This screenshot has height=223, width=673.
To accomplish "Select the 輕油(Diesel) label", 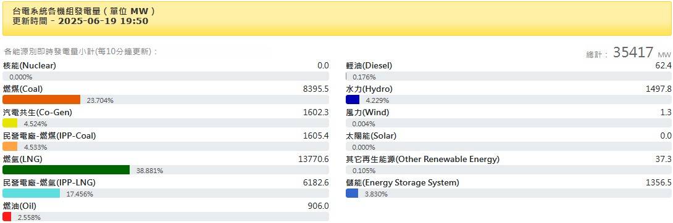I will pyautogui.click(x=369, y=65).
